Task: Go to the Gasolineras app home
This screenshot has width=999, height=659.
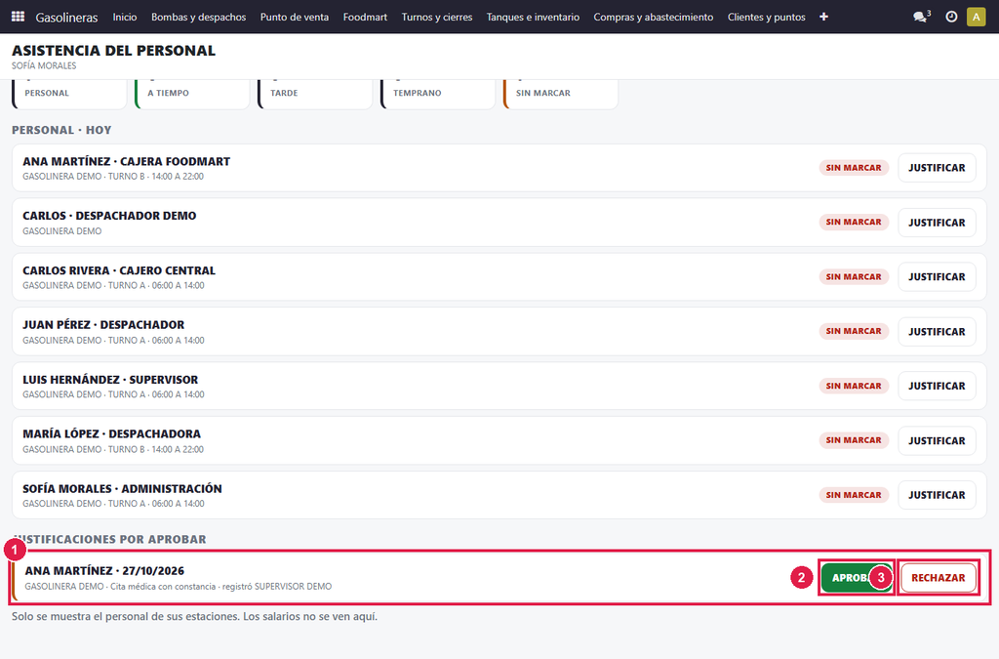Action: pyautogui.click(x=67, y=18)
